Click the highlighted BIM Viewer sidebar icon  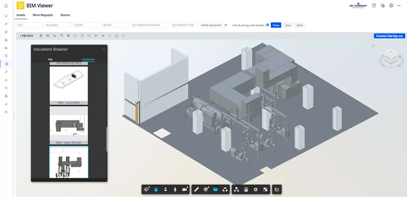pyautogui.click(x=6, y=64)
